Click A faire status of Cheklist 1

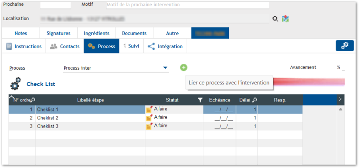pos(161,109)
